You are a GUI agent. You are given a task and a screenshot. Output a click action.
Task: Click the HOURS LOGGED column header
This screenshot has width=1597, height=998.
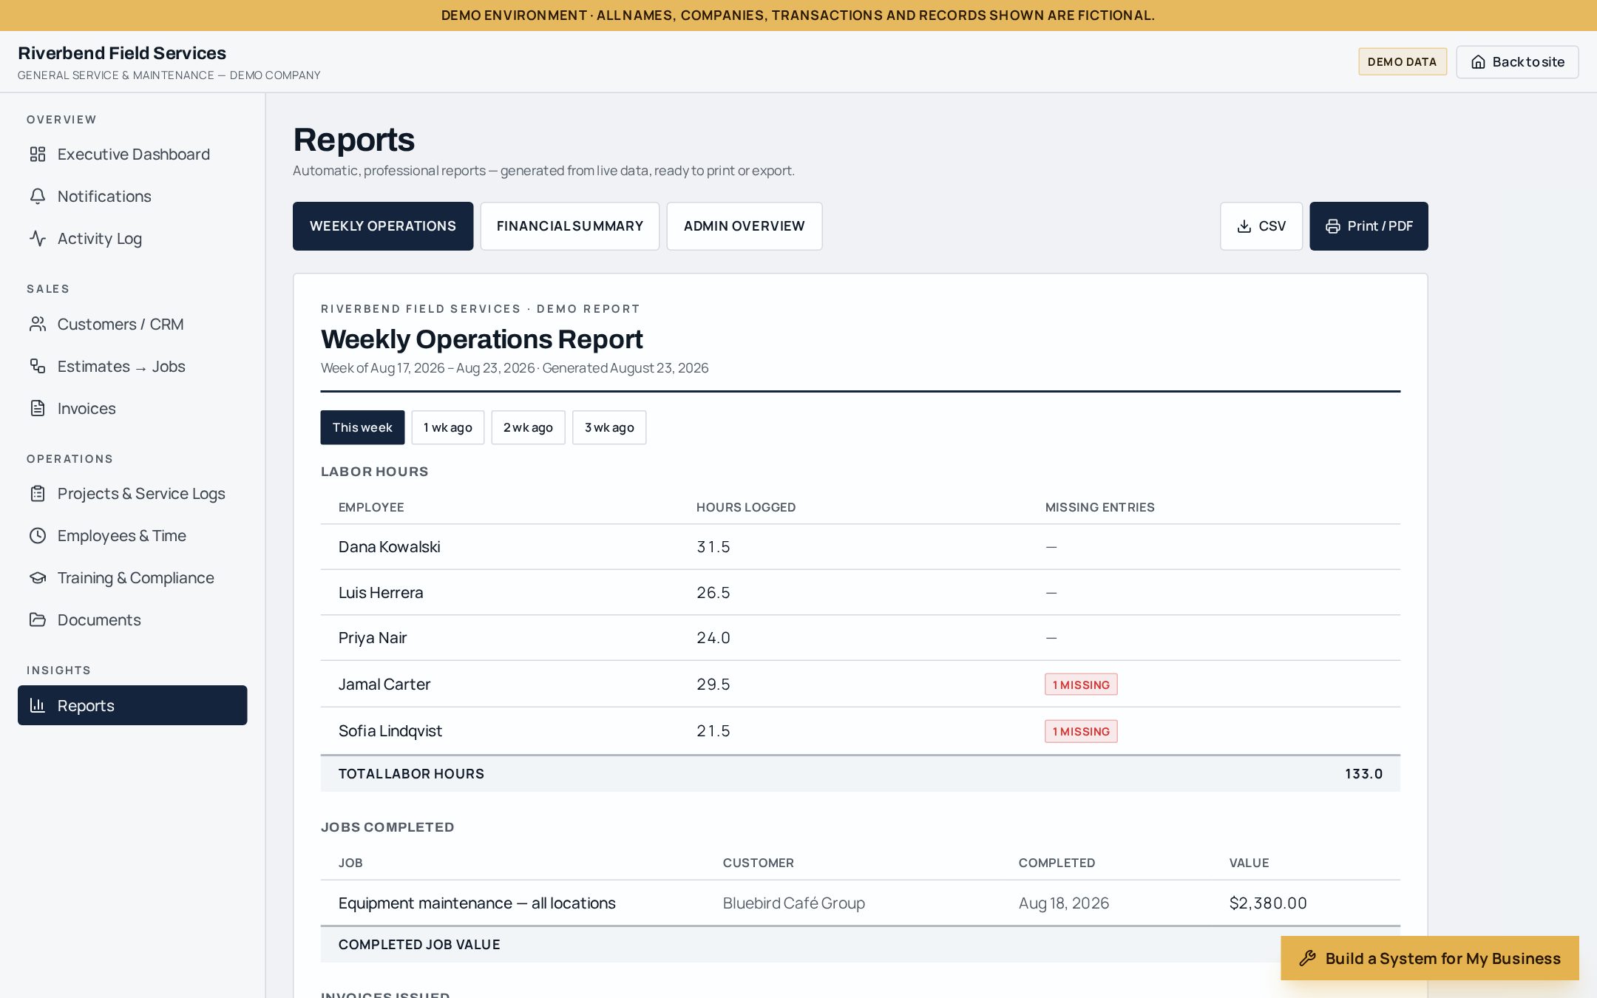(x=746, y=507)
